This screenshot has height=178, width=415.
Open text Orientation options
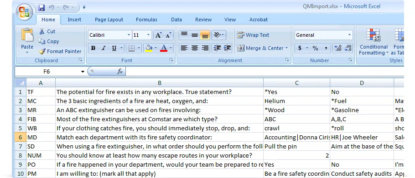218,35
